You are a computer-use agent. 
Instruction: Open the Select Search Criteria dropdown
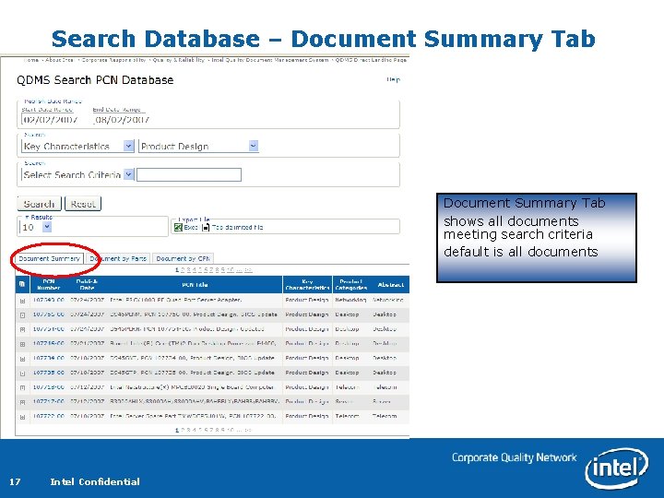(129, 174)
